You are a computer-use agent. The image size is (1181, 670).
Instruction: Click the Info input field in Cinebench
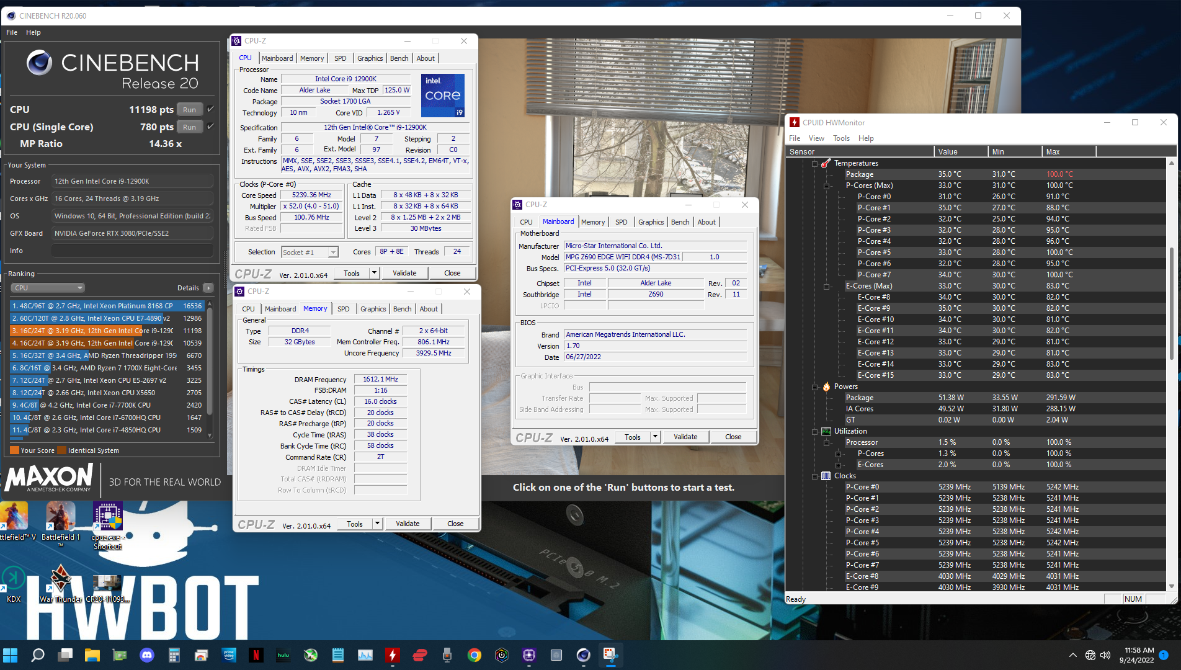(x=132, y=251)
